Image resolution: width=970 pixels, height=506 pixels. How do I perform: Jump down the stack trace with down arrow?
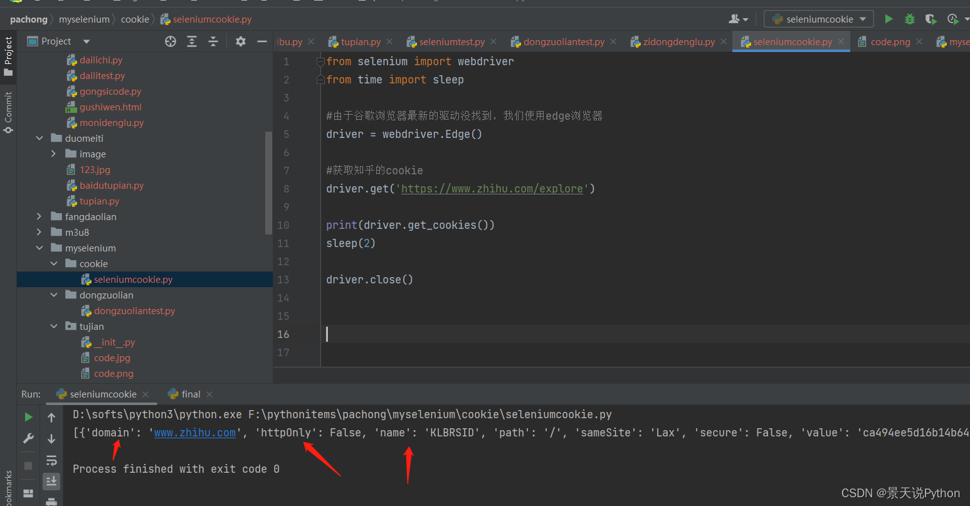click(51, 439)
